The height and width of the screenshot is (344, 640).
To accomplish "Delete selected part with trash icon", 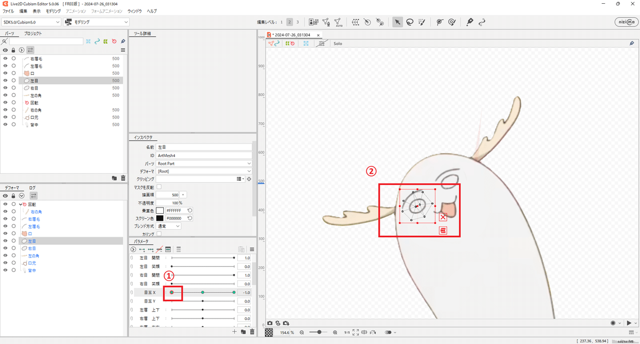I will [123, 178].
